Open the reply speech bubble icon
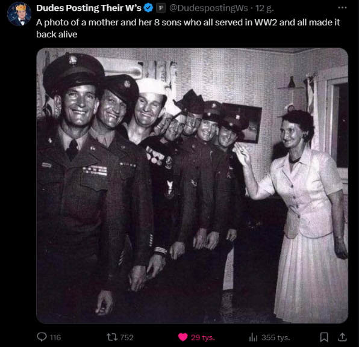This screenshot has height=347, width=359. (42, 337)
